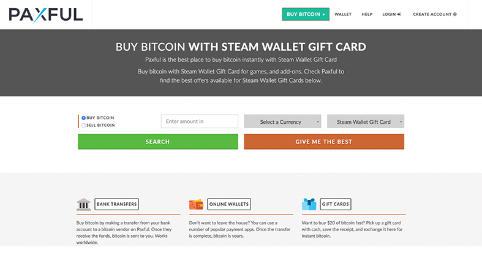This screenshot has width=482, height=258.
Task: Click the orange wallet icon
Action: coord(196,204)
